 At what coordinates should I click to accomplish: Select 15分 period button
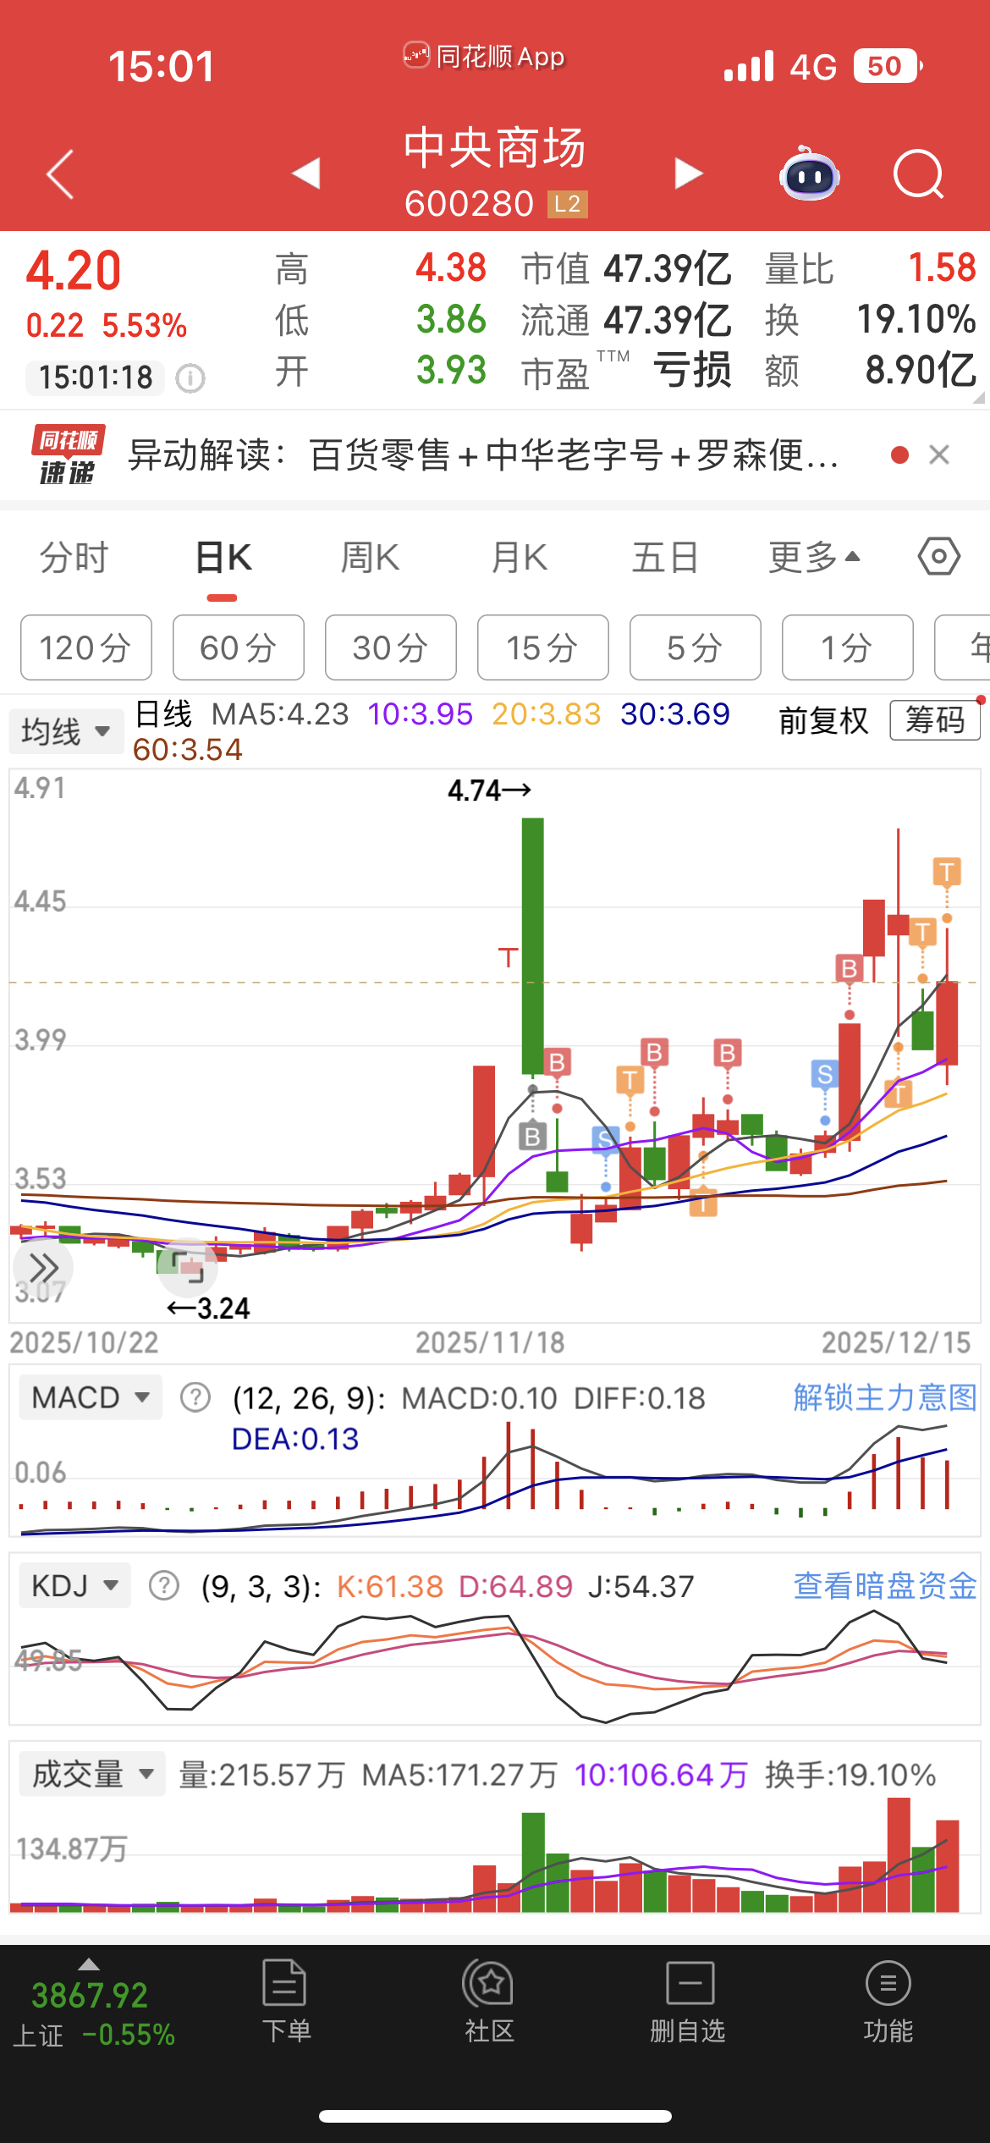pos(543,647)
